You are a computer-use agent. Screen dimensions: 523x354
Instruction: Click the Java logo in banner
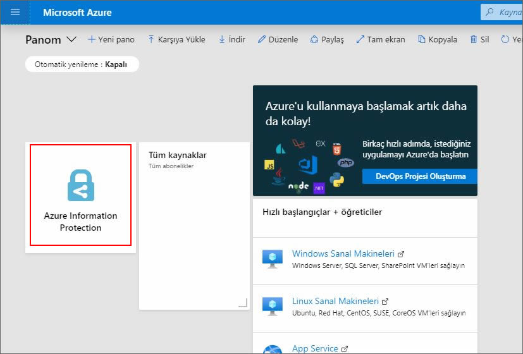[279, 176]
